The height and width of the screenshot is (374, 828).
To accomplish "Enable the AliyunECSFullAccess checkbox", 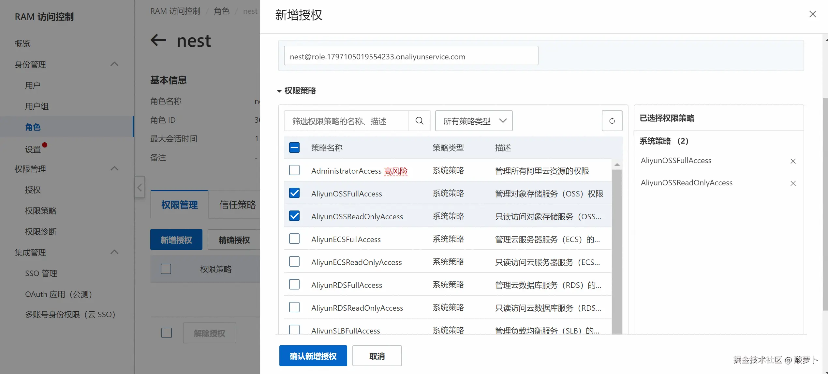I will (294, 239).
